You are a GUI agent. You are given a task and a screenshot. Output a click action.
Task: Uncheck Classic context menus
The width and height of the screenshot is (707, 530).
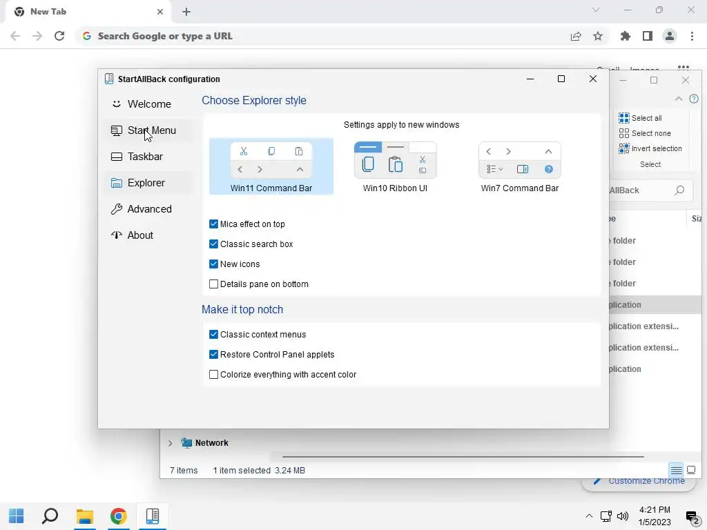[214, 335]
